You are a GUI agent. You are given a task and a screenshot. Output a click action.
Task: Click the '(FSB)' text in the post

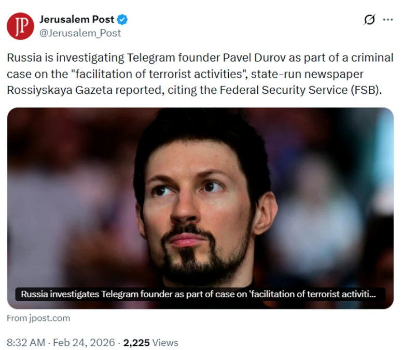(366, 90)
